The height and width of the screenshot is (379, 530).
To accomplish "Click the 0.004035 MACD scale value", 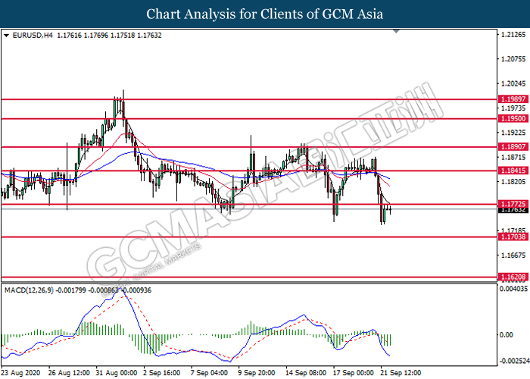I will (513, 289).
